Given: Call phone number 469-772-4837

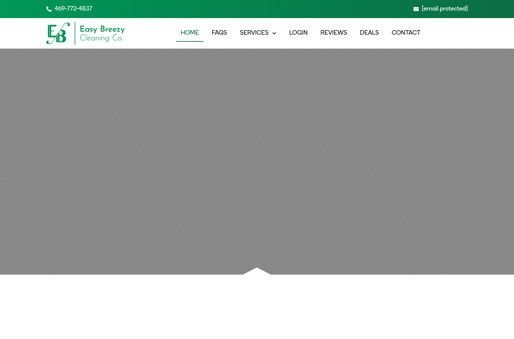Looking at the screenshot, I should [73, 9].
